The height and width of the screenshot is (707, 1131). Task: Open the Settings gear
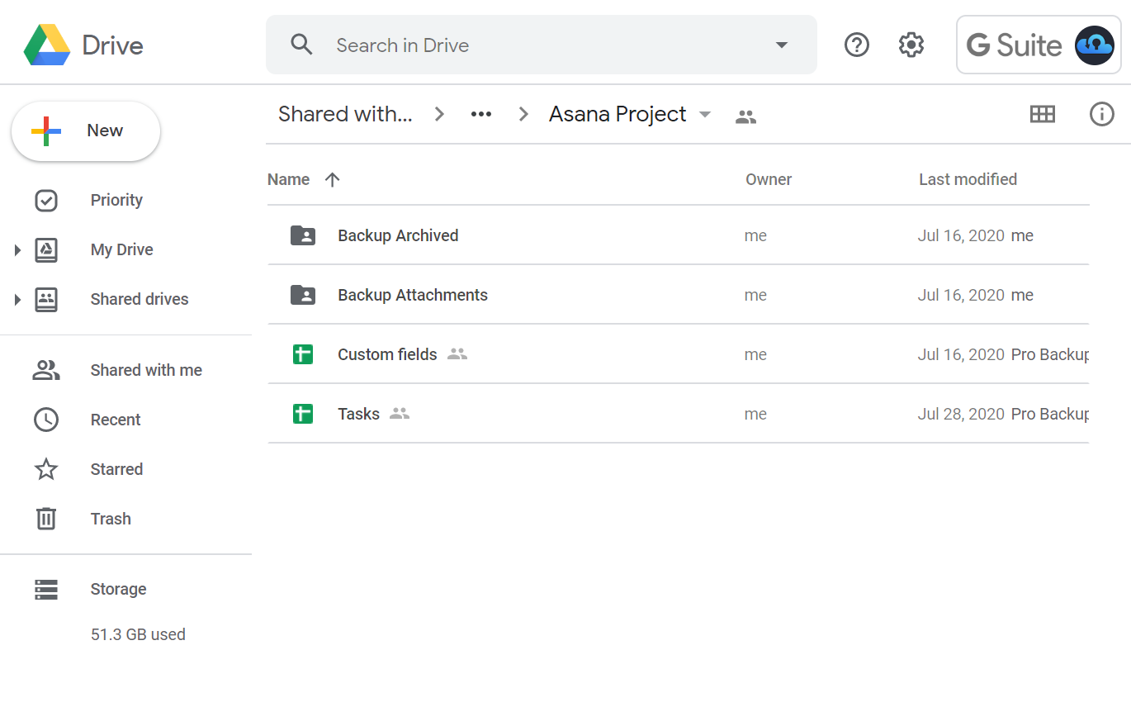click(x=911, y=45)
